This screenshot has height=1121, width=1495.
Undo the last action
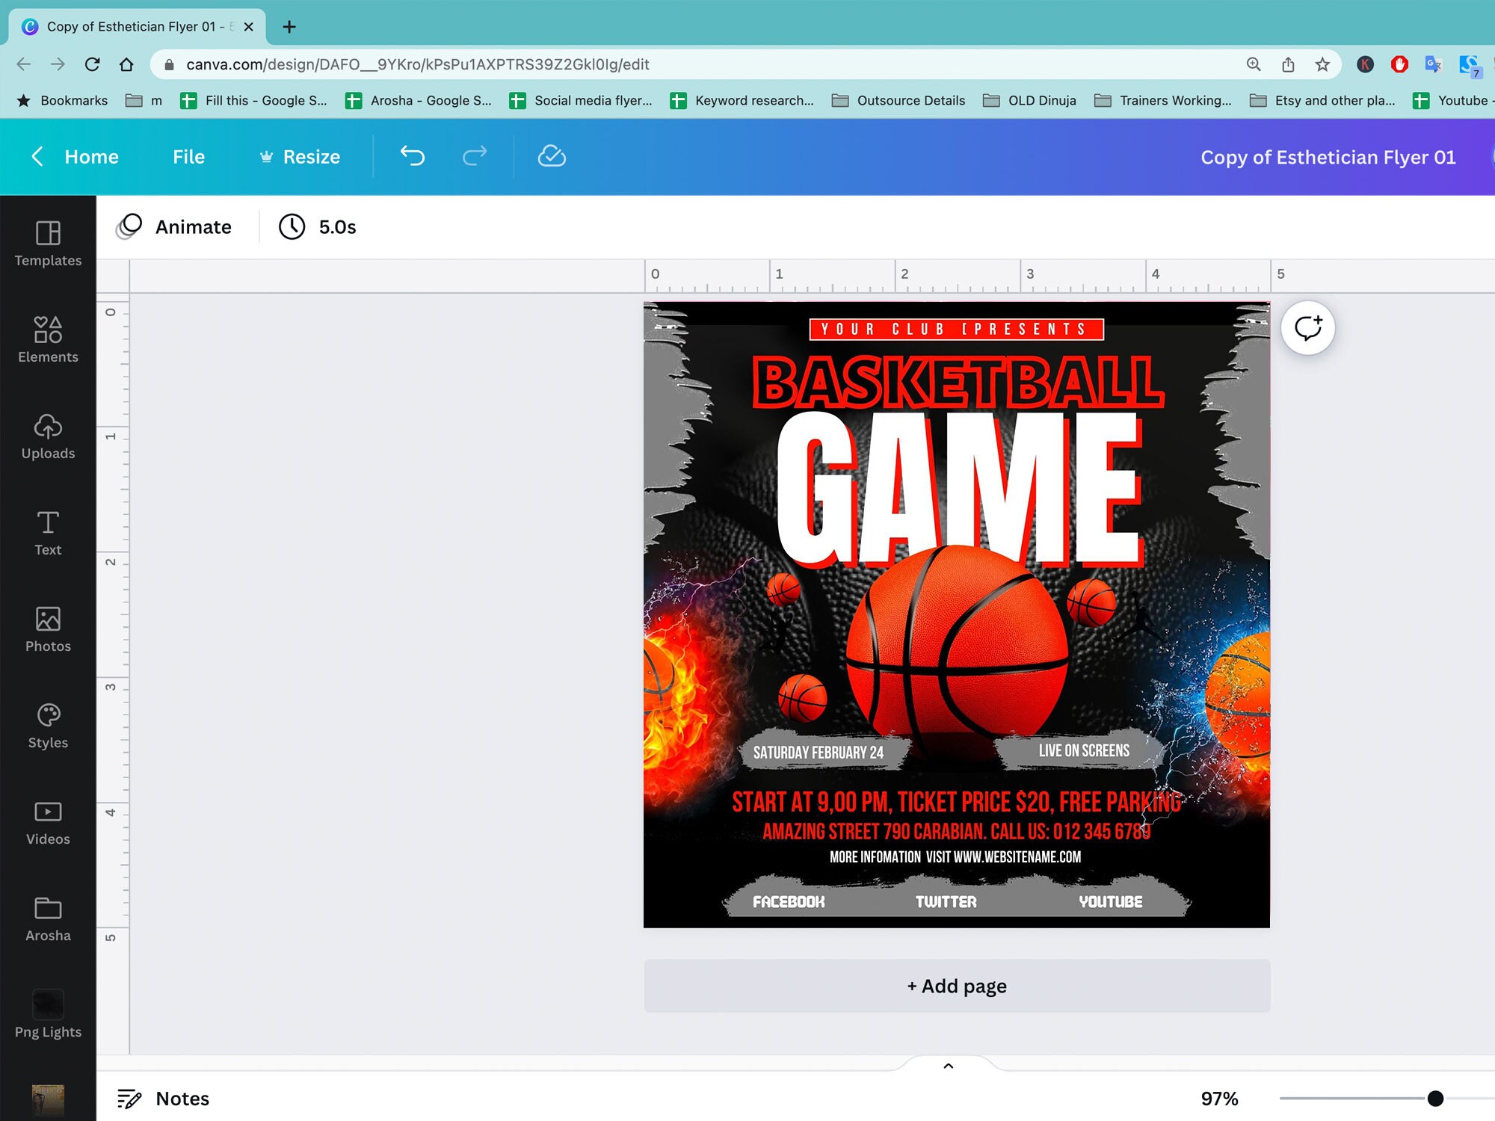tap(412, 157)
